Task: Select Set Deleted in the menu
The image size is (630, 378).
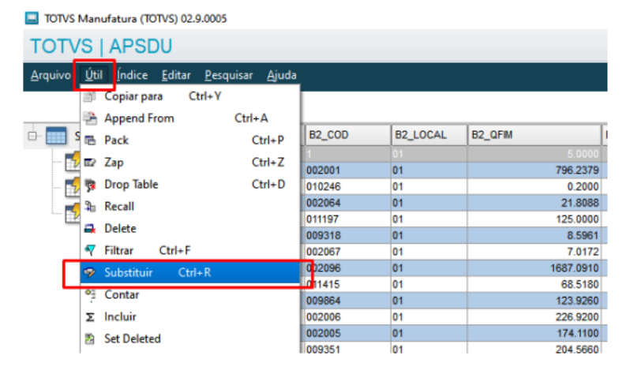Action: tap(190, 339)
